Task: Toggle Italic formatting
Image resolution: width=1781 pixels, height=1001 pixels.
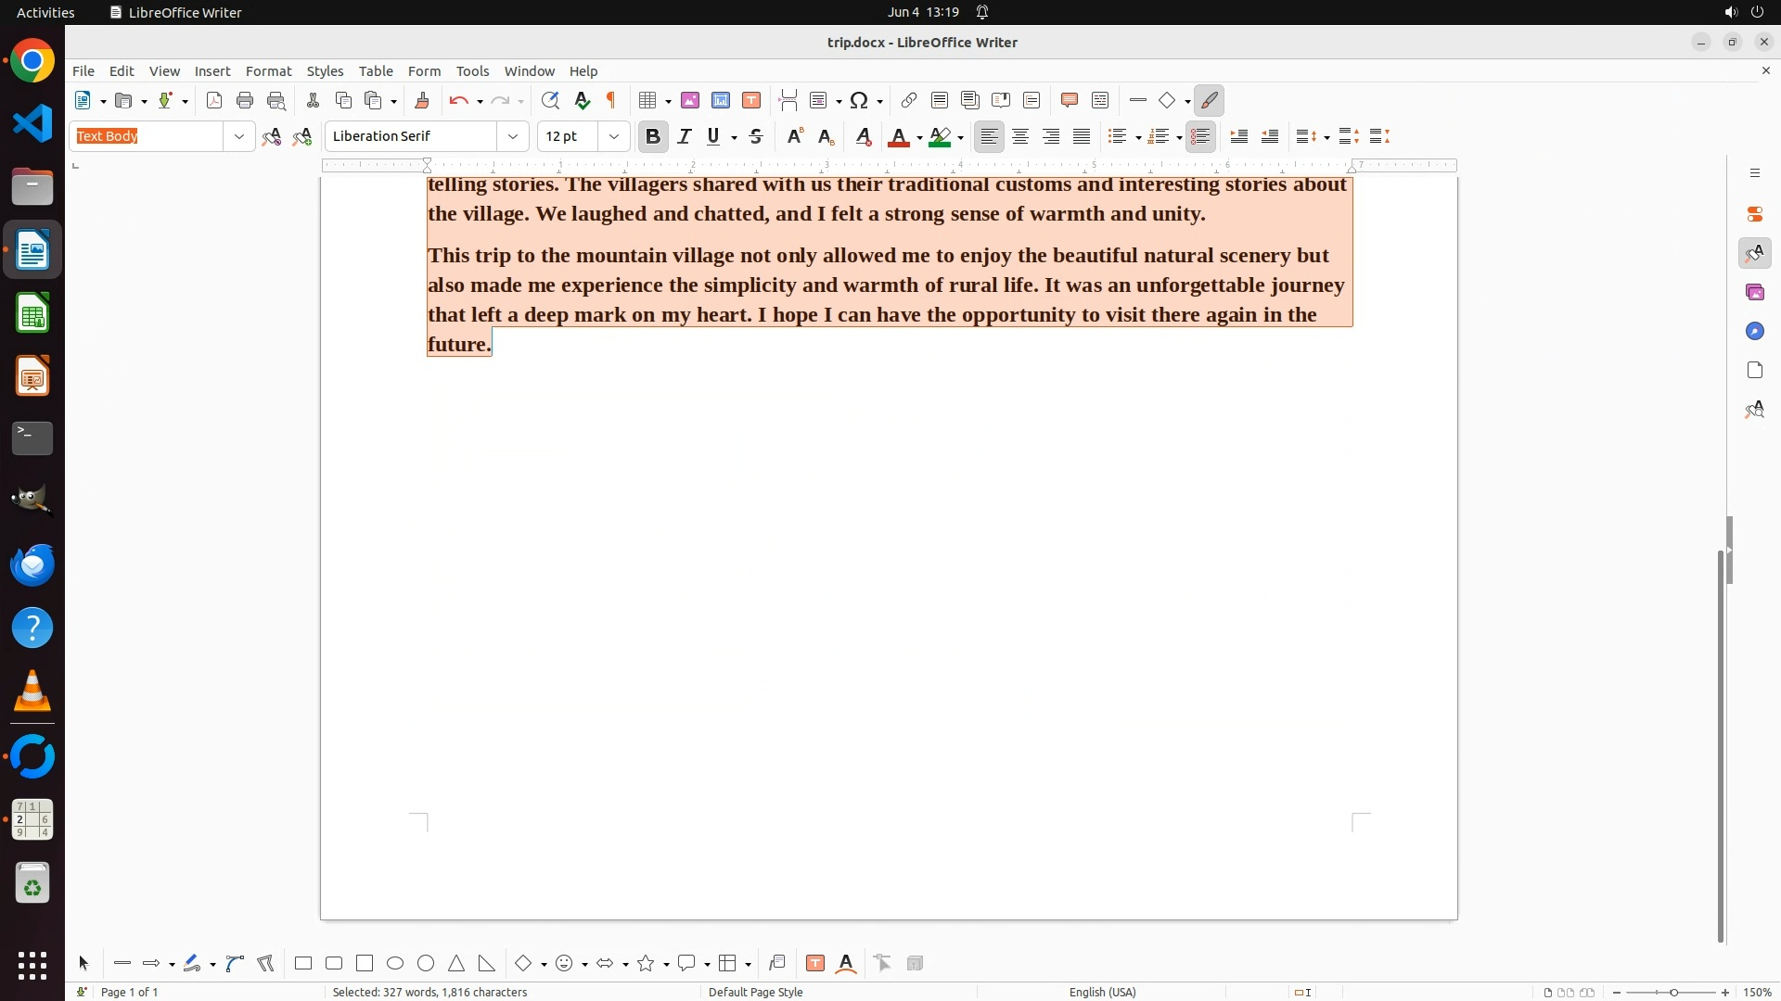Action: [685, 136]
